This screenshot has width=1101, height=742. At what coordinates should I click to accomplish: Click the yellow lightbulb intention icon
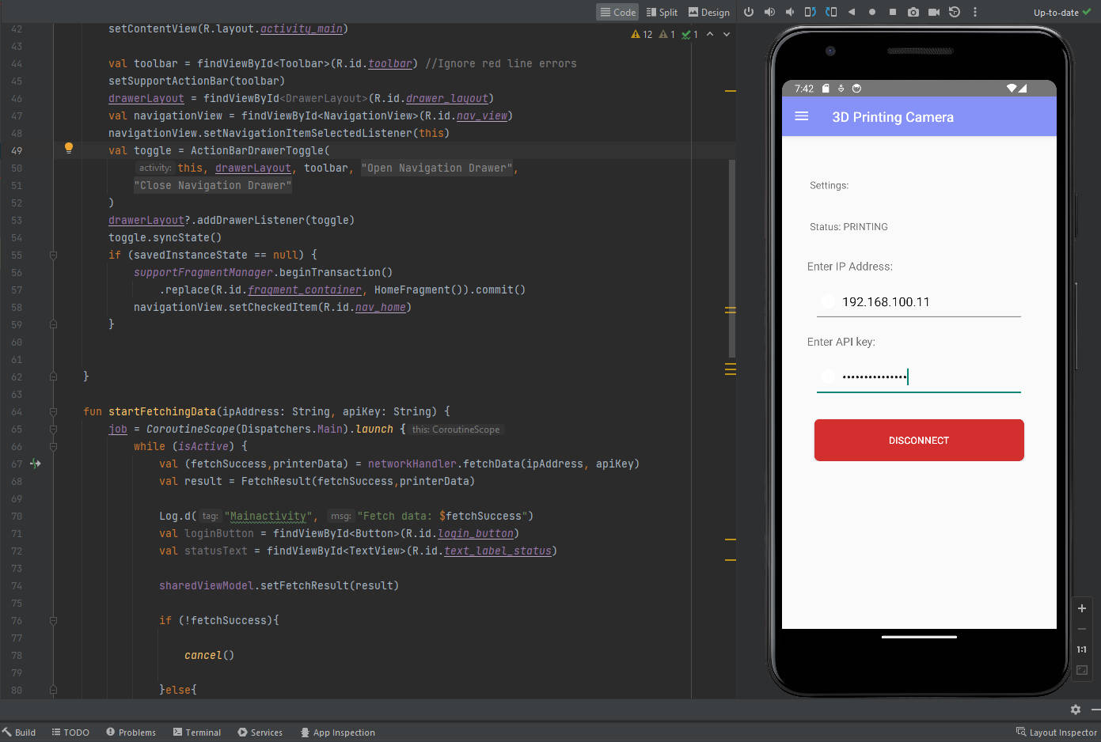pos(69,148)
